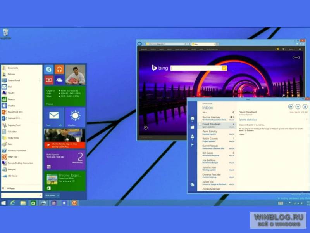Click the Bing search text field

coord(196,68)
